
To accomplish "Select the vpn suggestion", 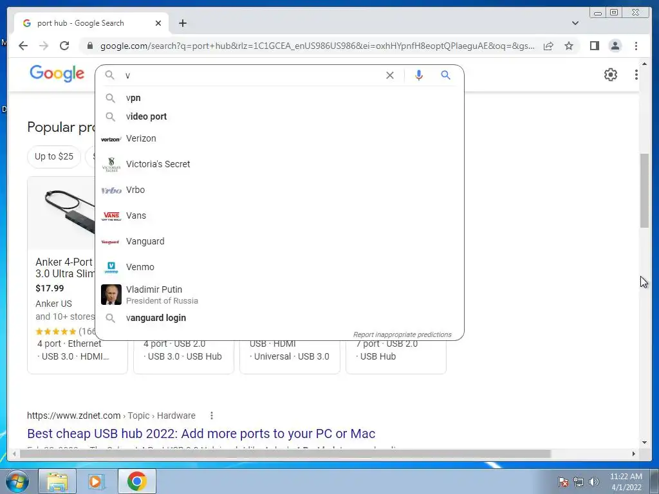I will 279,98.
